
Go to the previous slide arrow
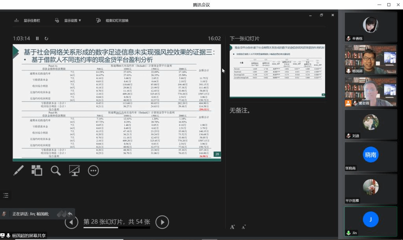coord(71,222)
